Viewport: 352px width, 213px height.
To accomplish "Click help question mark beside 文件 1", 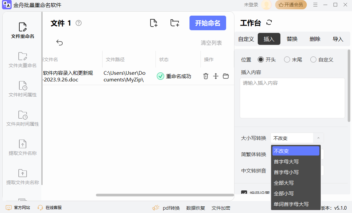I will point(79,23).
